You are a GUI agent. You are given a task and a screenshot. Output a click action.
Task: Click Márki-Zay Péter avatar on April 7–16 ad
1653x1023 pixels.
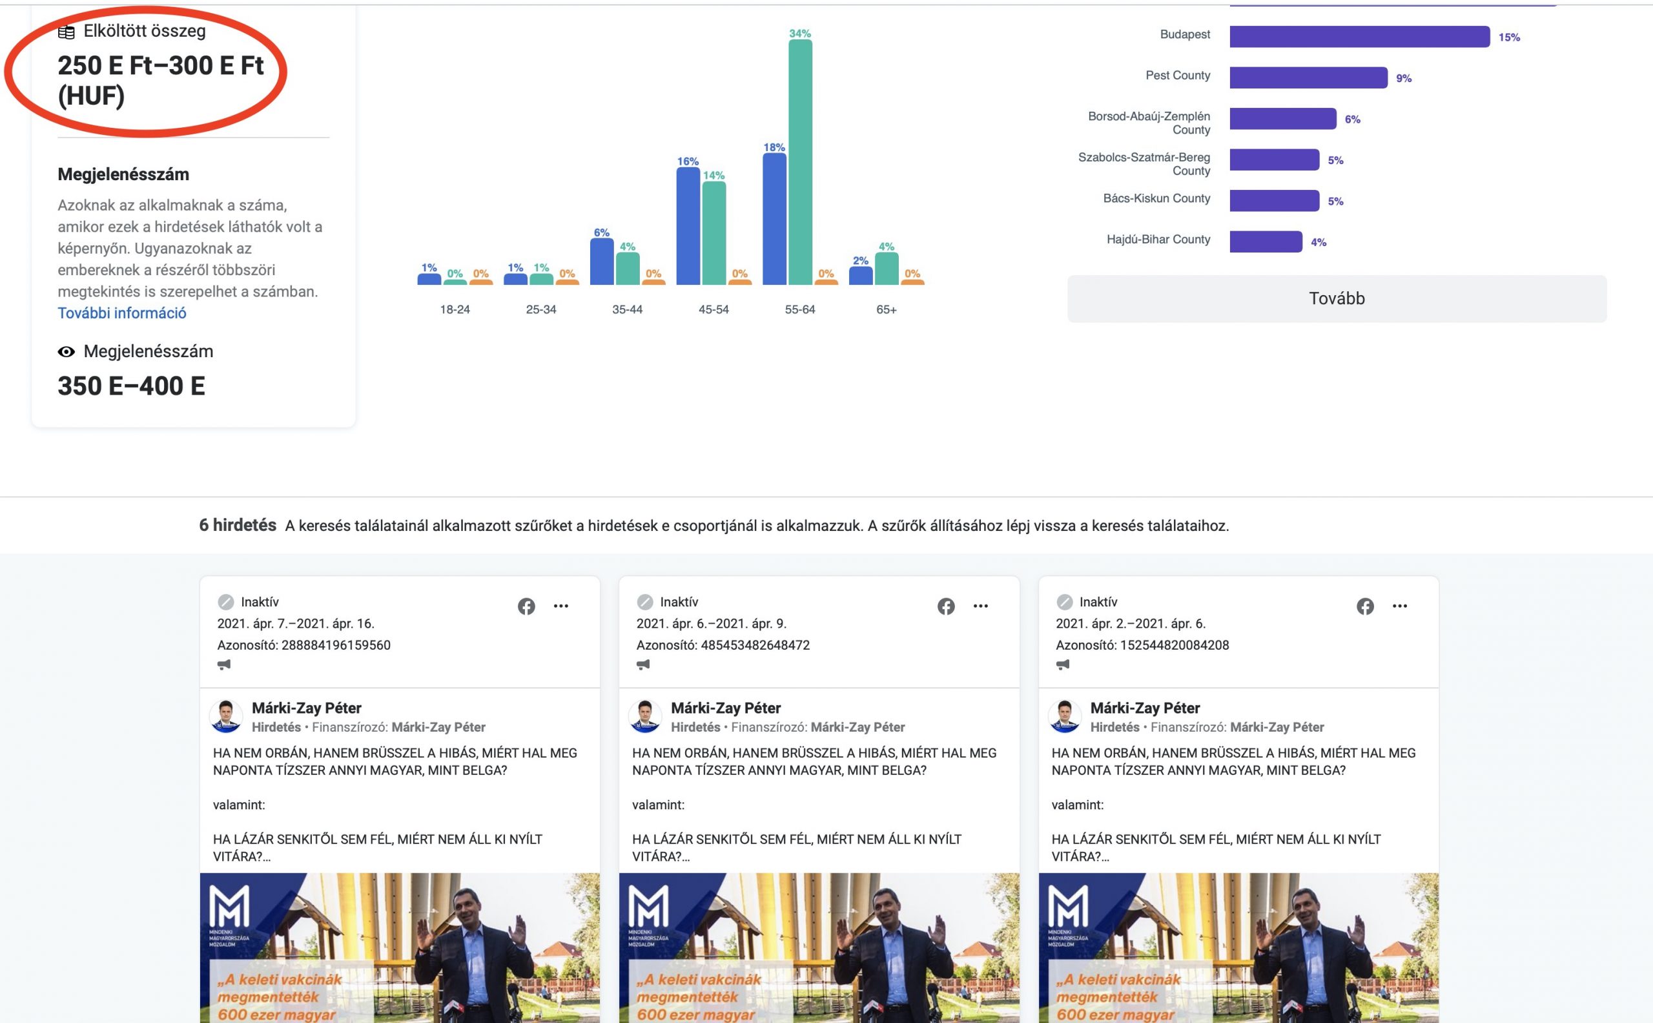click(x=226, y=716)
